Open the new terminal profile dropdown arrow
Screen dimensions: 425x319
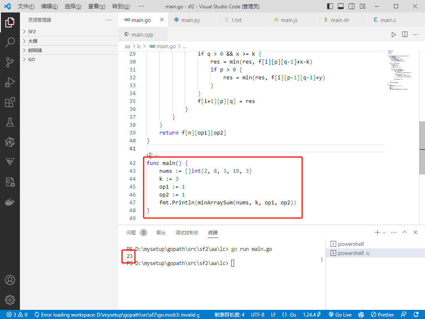coord(384,233)
